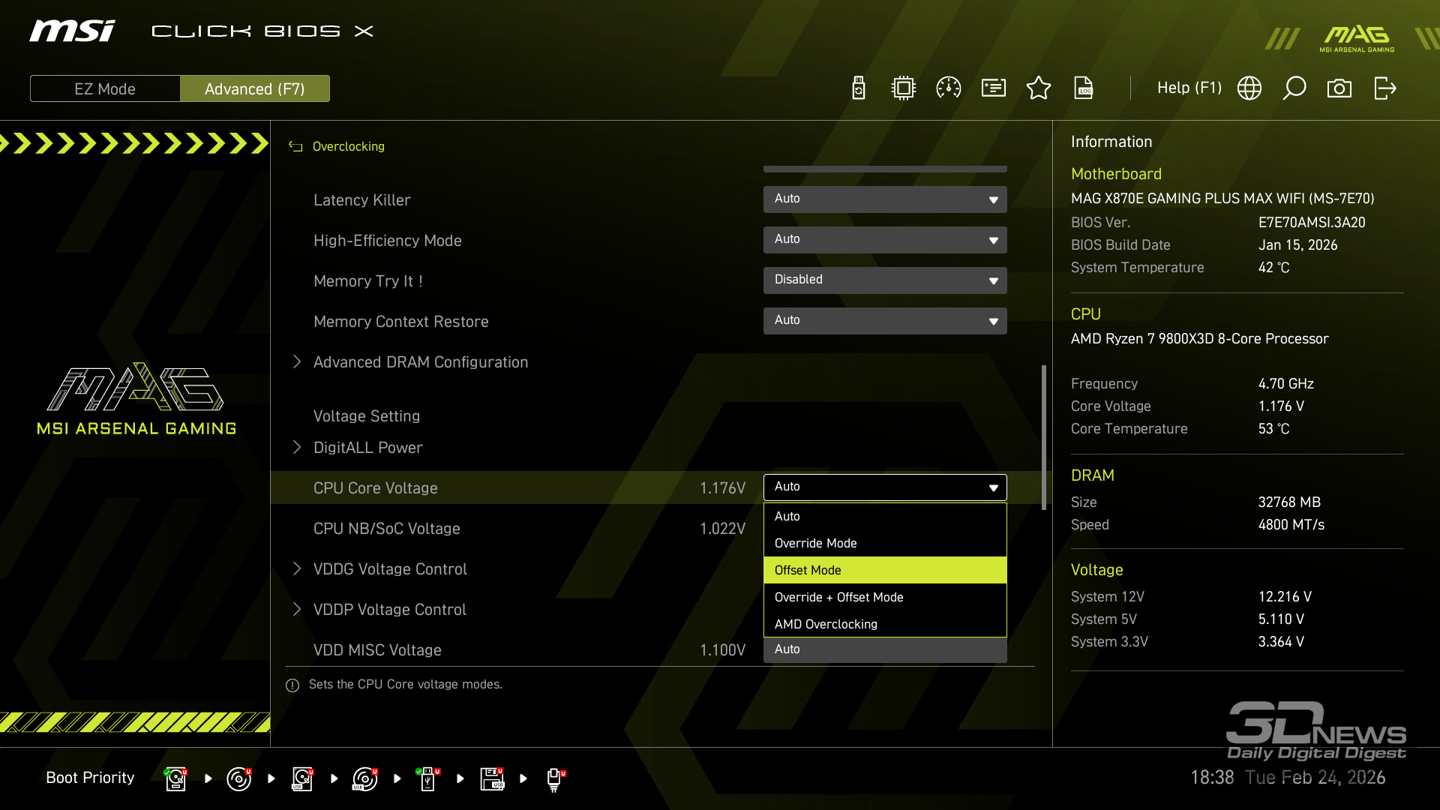
Task: Click the CPU chip icon in toolbar
Action: coord(904,88)
